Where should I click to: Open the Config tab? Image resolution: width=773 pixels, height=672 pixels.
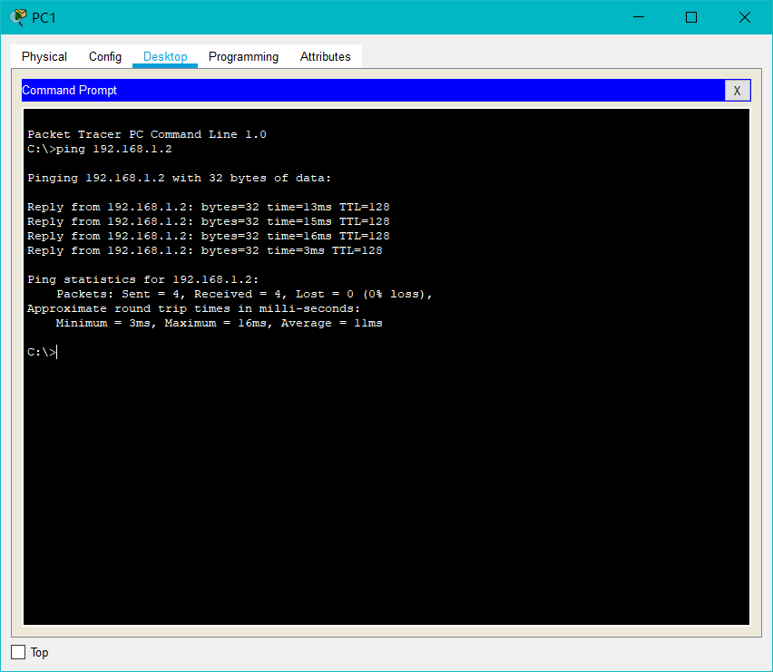(x=105, y=56)
